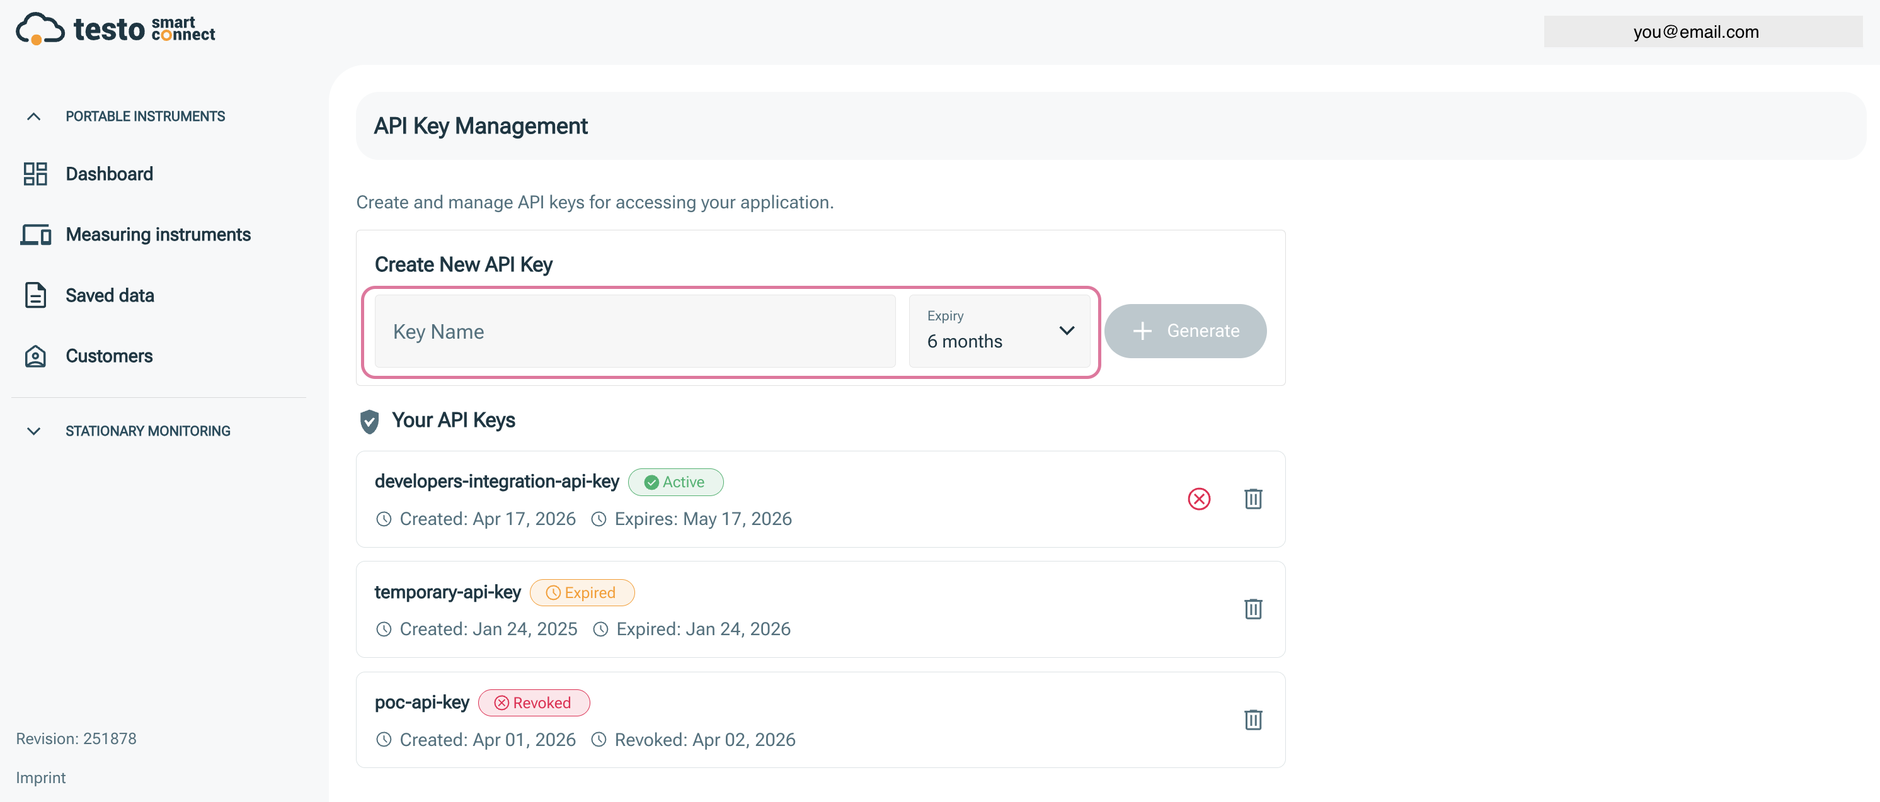Screen dimensions: 1880x802
Task: Delete temporary-api-key using trash icon
Action: [x=1253, y=609]
